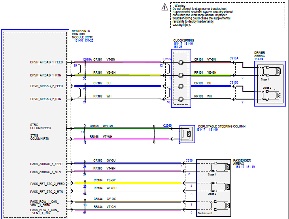Click the CLOCKSPRING component title
The height and width of the screenshot is (219, 289).
[x=183, y=40]
